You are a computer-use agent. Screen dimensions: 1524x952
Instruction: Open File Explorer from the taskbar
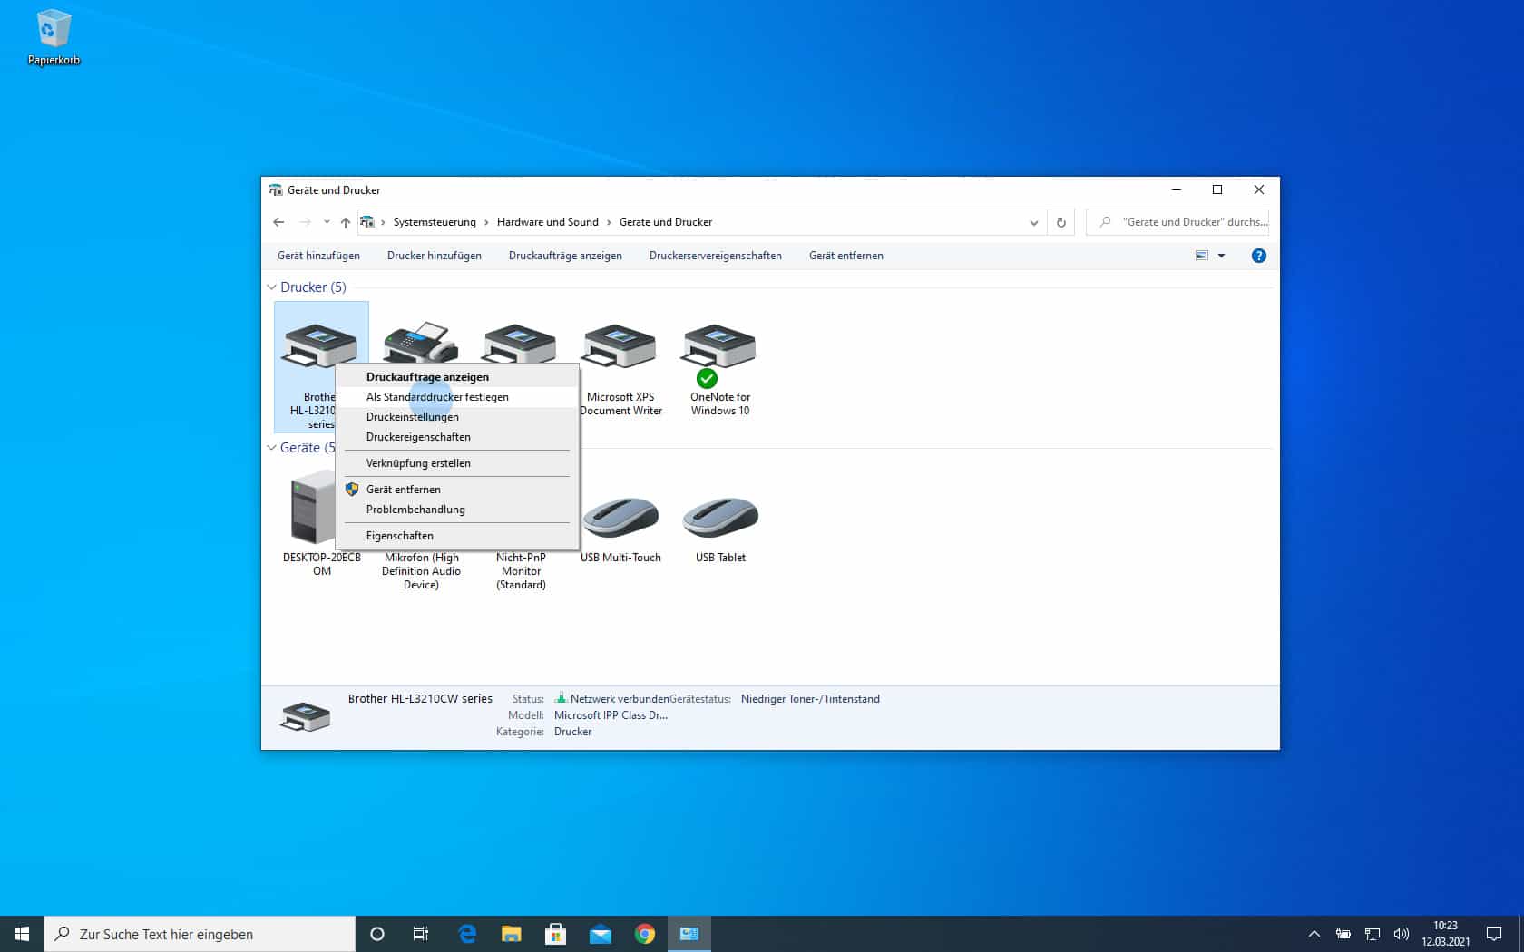point(512,934)
